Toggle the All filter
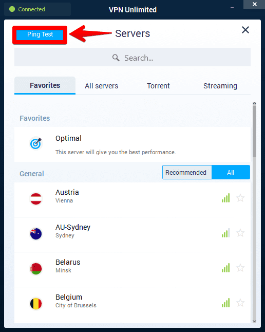Screen dimensions: 265x332 tap(231, 172)
